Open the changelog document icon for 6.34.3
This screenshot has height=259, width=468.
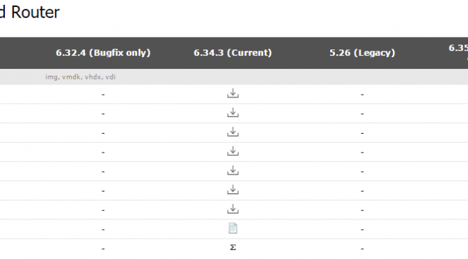point(233,228)
